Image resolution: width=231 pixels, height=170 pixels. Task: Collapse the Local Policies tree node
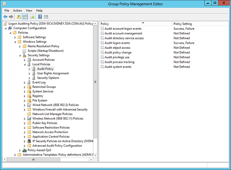(25, 65)
